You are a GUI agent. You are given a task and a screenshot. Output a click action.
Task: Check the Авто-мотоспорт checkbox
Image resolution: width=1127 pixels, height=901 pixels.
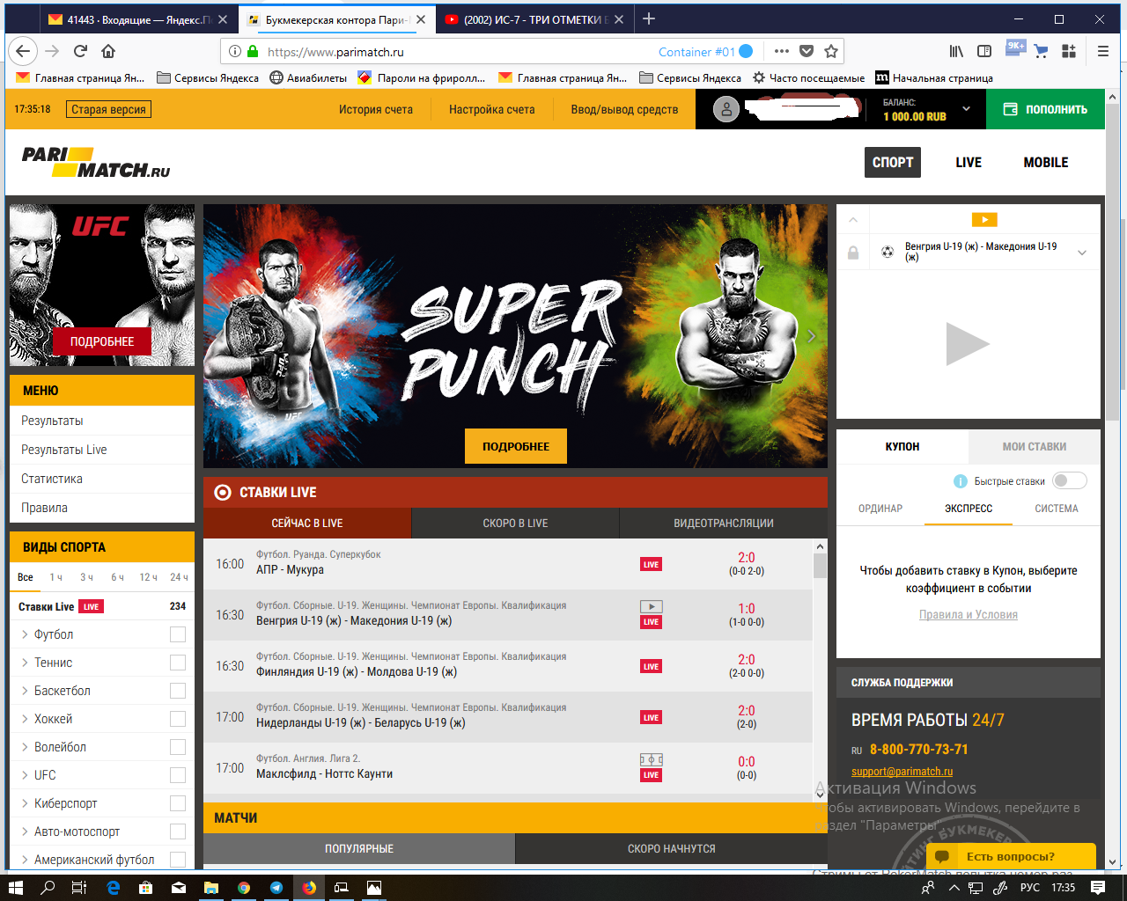[x=178, y=831]
